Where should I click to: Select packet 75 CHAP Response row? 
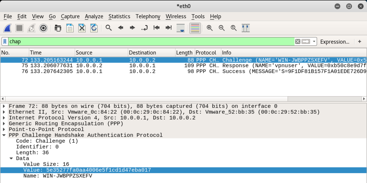[x=183, y=66]
